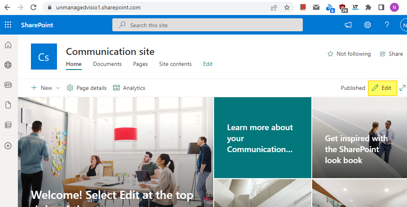This screenshot has height=207, width=407.
Task: Click the address bar URL
Action: tap(98, 7)
